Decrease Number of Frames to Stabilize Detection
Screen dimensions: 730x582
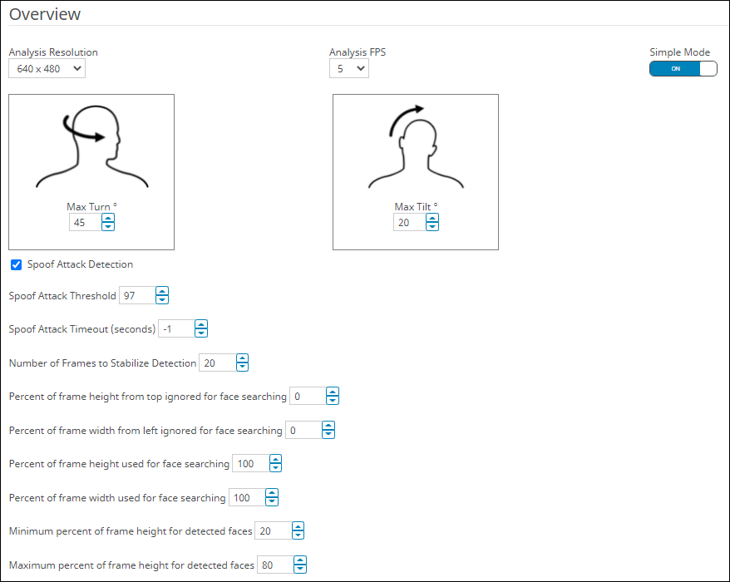(x=242, y=367)
